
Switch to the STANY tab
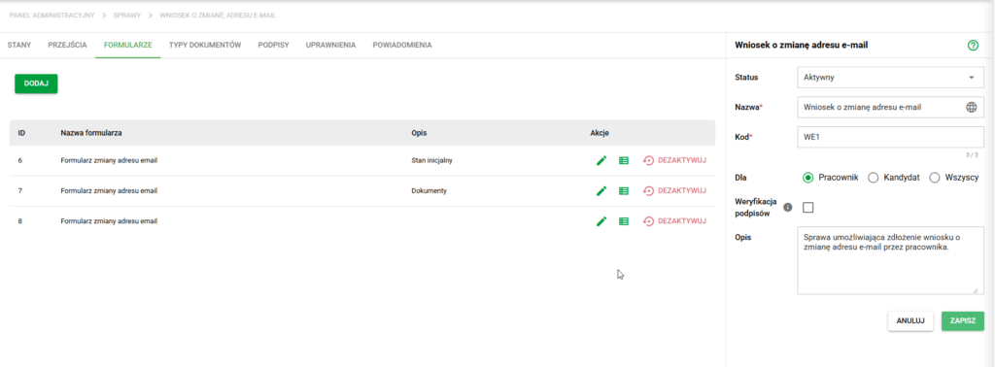click(x=19, y=45)
